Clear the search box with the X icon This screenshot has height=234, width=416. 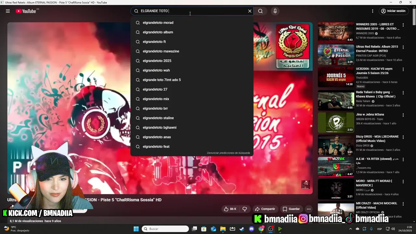[250, 11]
